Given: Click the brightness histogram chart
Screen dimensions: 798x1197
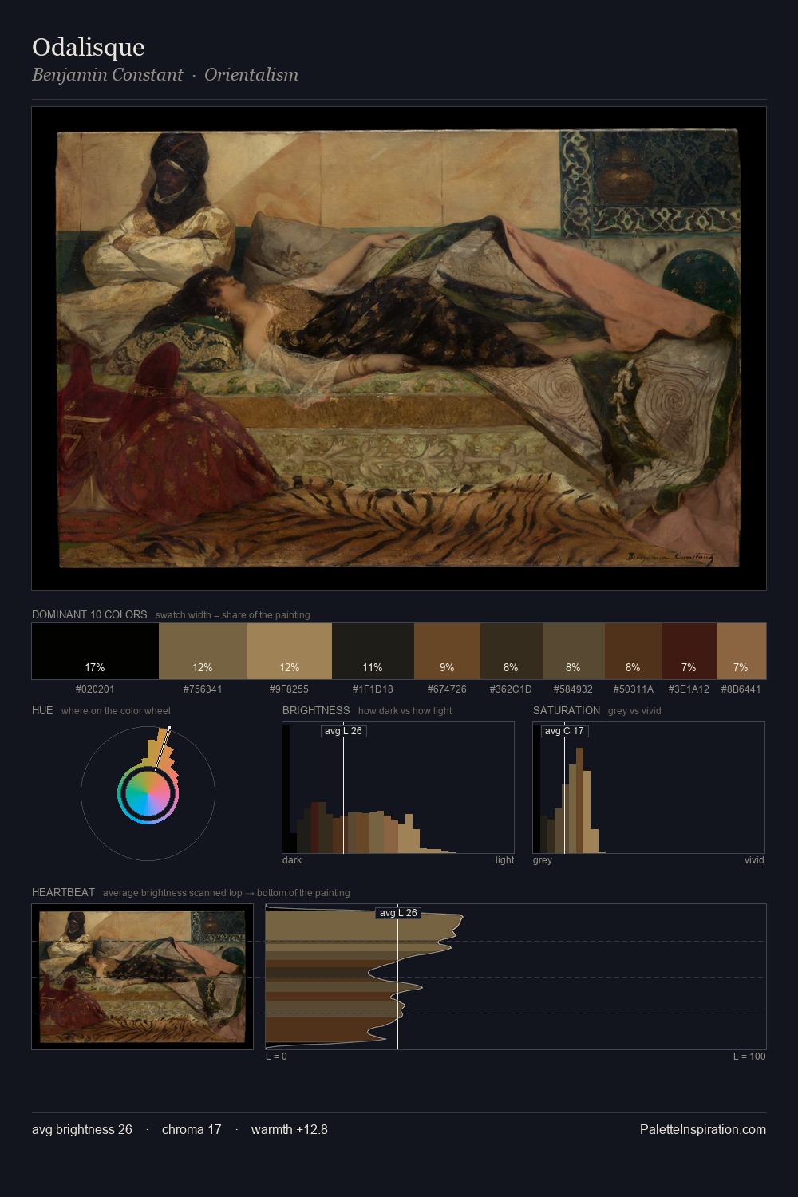Looking at the screenshot, I should pyautogui.click(x=398, y=788).
